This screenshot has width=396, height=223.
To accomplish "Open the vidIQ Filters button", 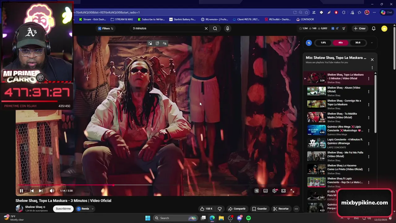I will [106, 28].
